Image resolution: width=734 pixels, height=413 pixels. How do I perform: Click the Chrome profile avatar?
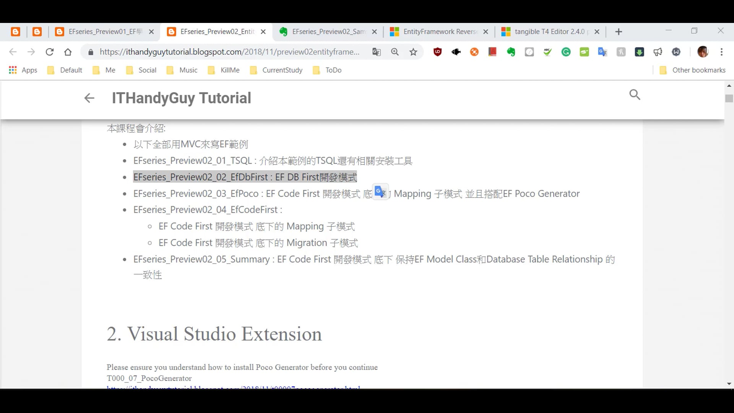click(x=703, y=52)
